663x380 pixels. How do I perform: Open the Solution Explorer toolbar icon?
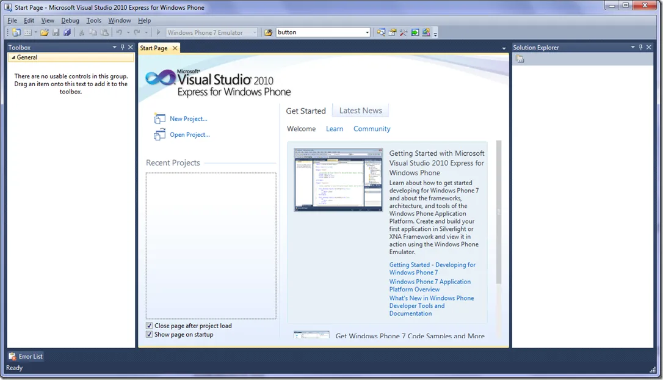tap(381, 32)
